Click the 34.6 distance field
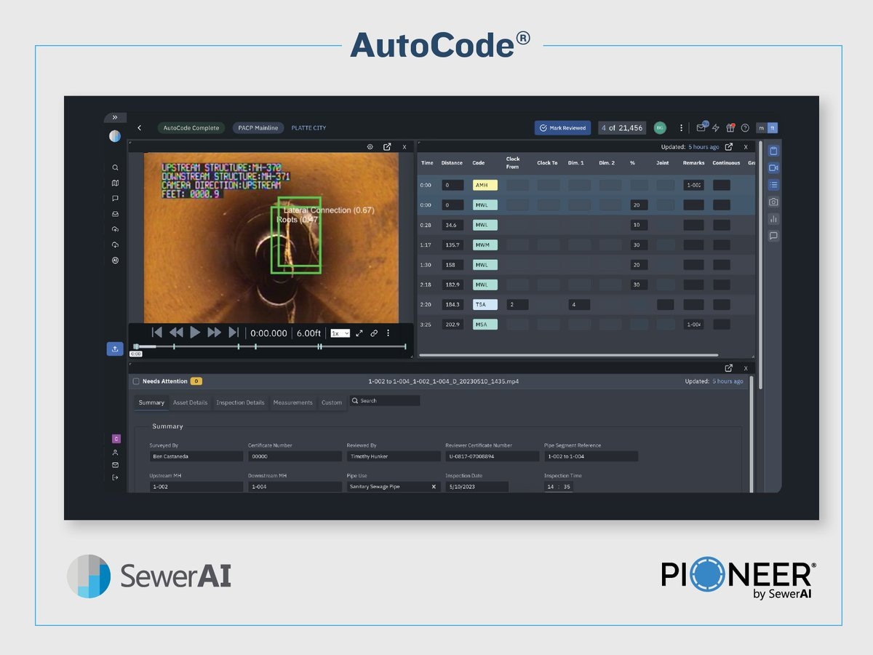873x655 pixels. [x=453, y=226]
